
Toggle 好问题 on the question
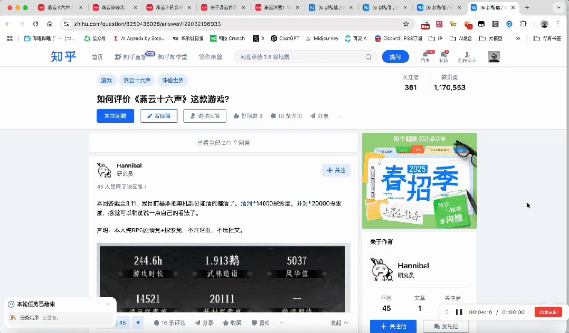(248, 115)
